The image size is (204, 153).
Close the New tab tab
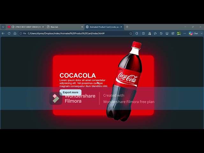coord(82,27)
